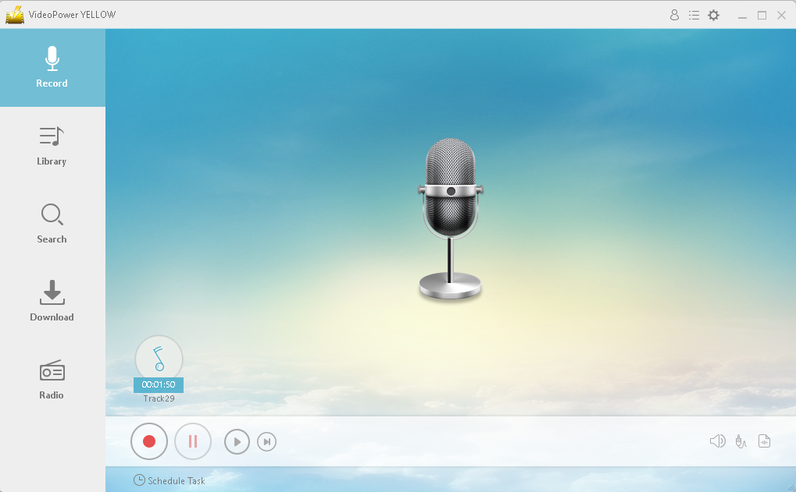Start a new recording
Screen dimensions: 796x492
148,441
